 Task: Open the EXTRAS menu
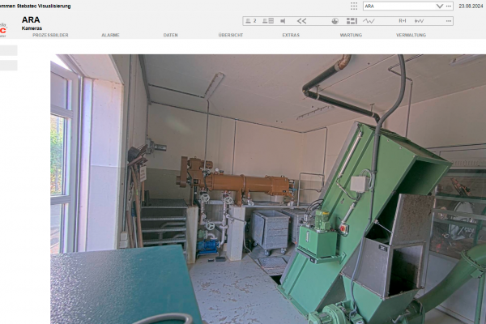(x=291, y=35)
